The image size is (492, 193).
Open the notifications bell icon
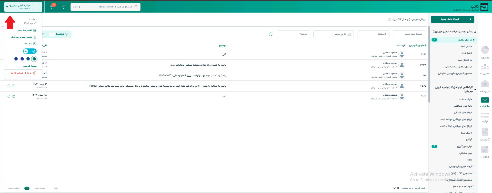point(52,7)
